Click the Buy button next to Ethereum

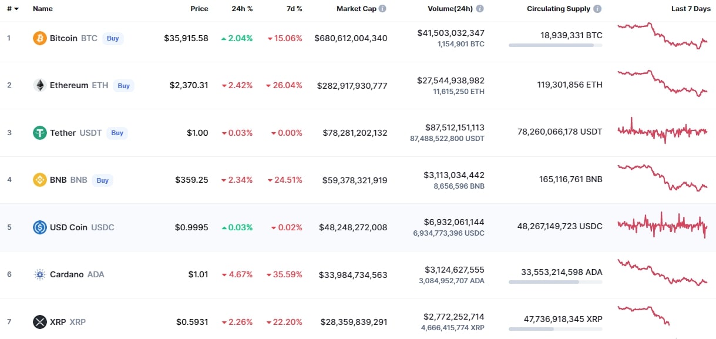pyautogui.click(x=123, y=86)
